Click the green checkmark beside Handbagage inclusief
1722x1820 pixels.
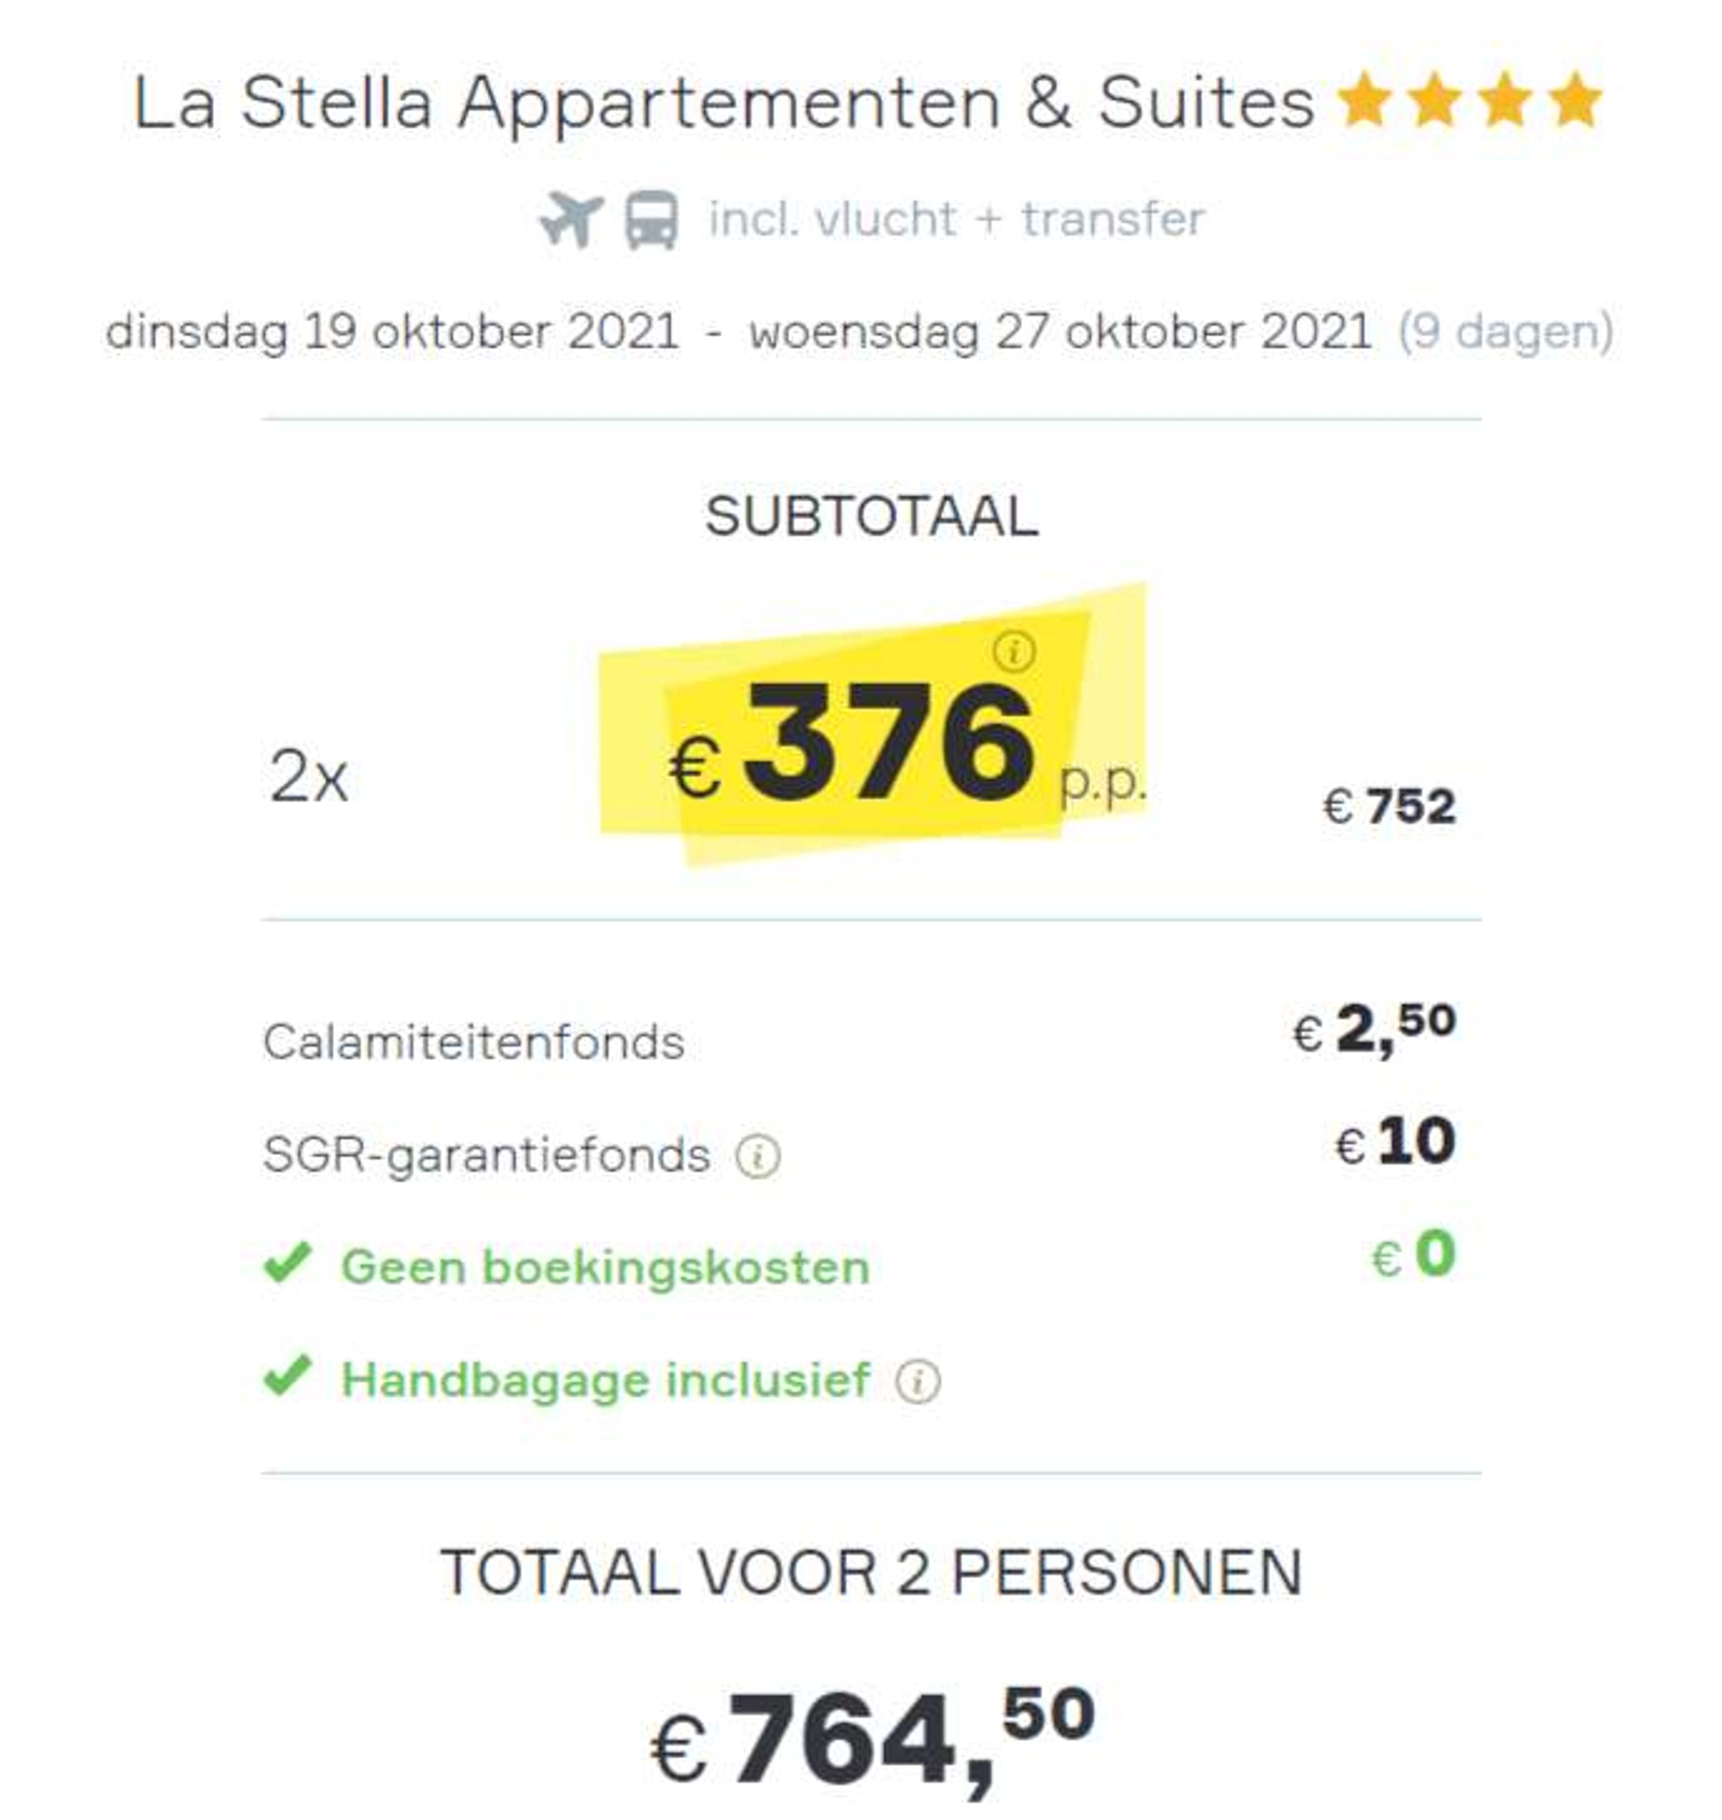click(x=288, y=1376)
